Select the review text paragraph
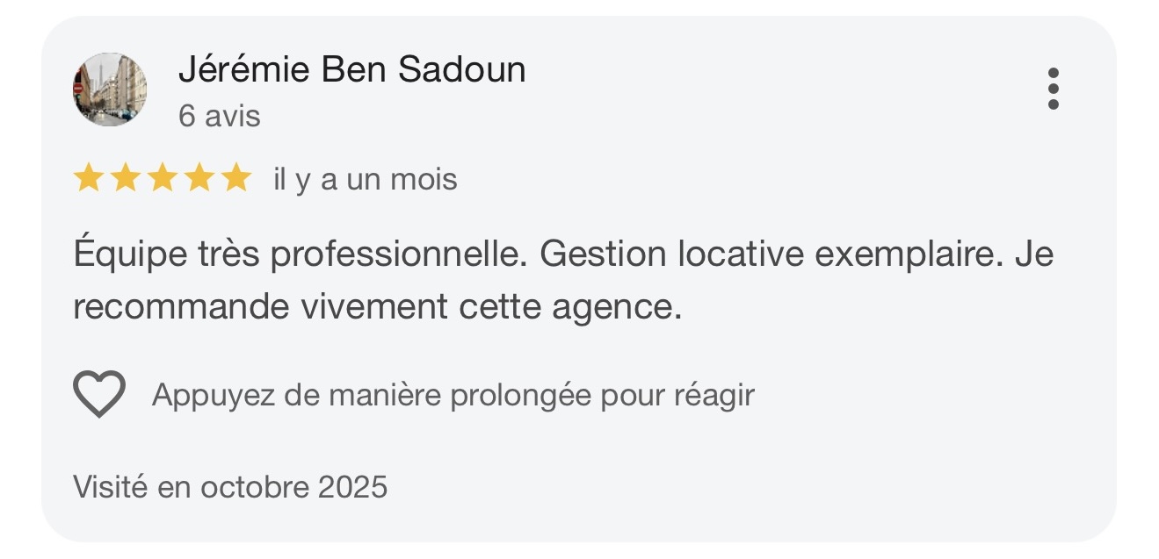This screenshot has height=559, width=1159. click(562, 281)
